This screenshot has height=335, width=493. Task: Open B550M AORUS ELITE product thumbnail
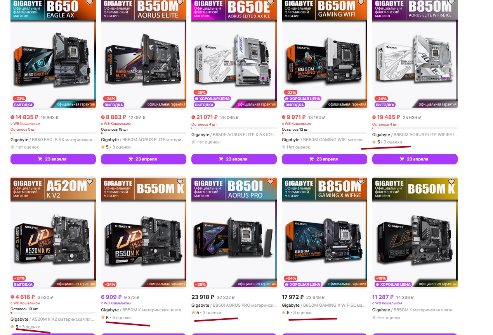click(x=144, y=58)
